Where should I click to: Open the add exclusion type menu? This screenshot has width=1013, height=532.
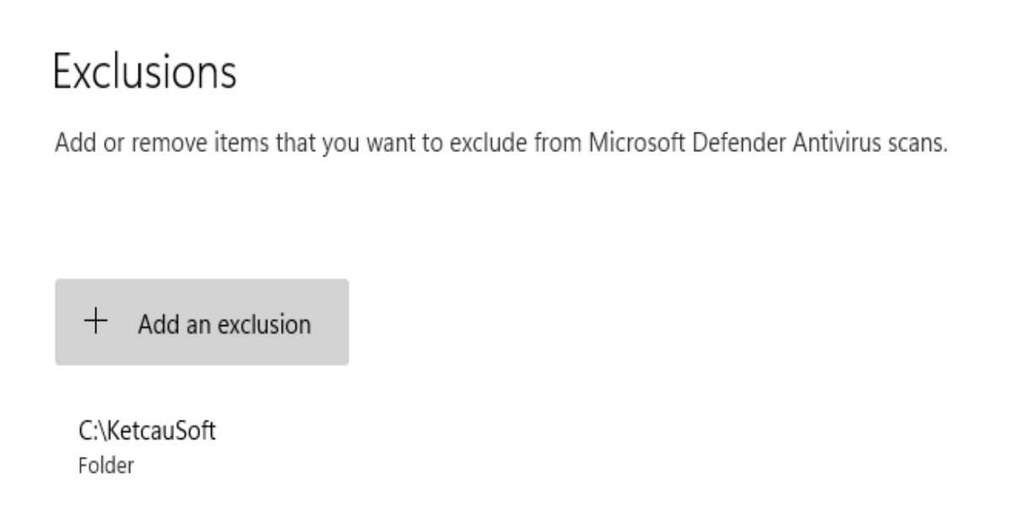tap(202, 322)
